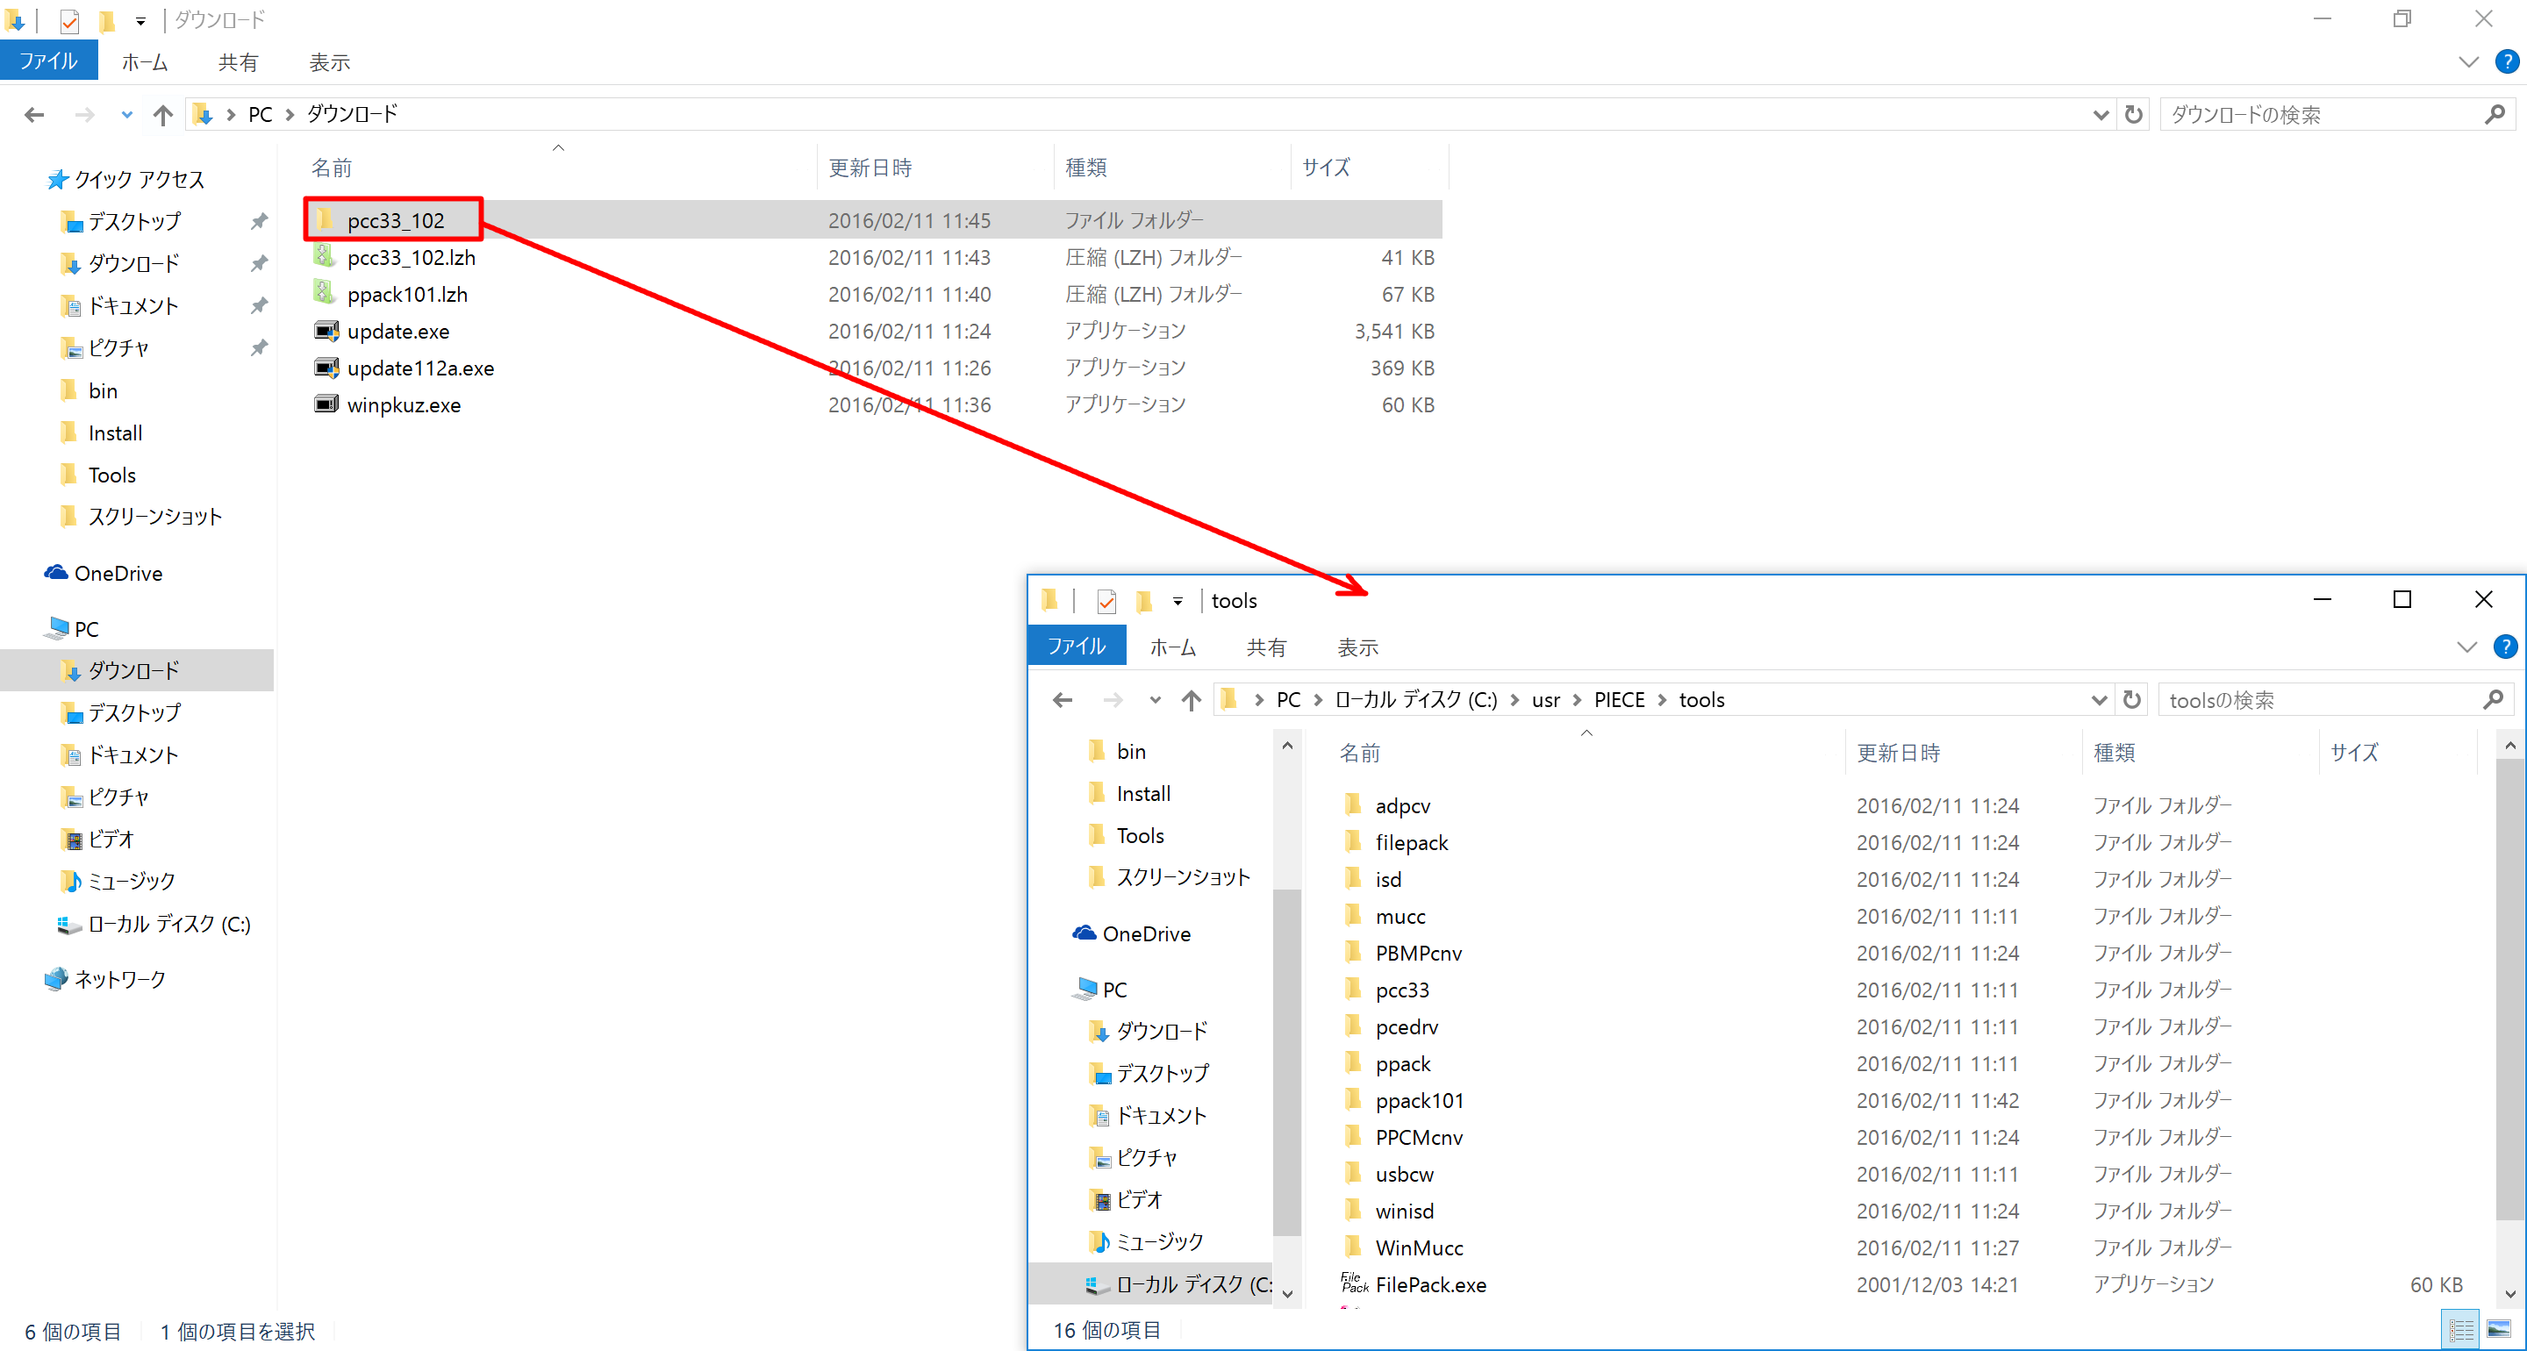The height and width of the screenshot is (1351, 2527).
Task: Select ビデオ in tools window sidebar
Action: (x=1138, y=1199)
